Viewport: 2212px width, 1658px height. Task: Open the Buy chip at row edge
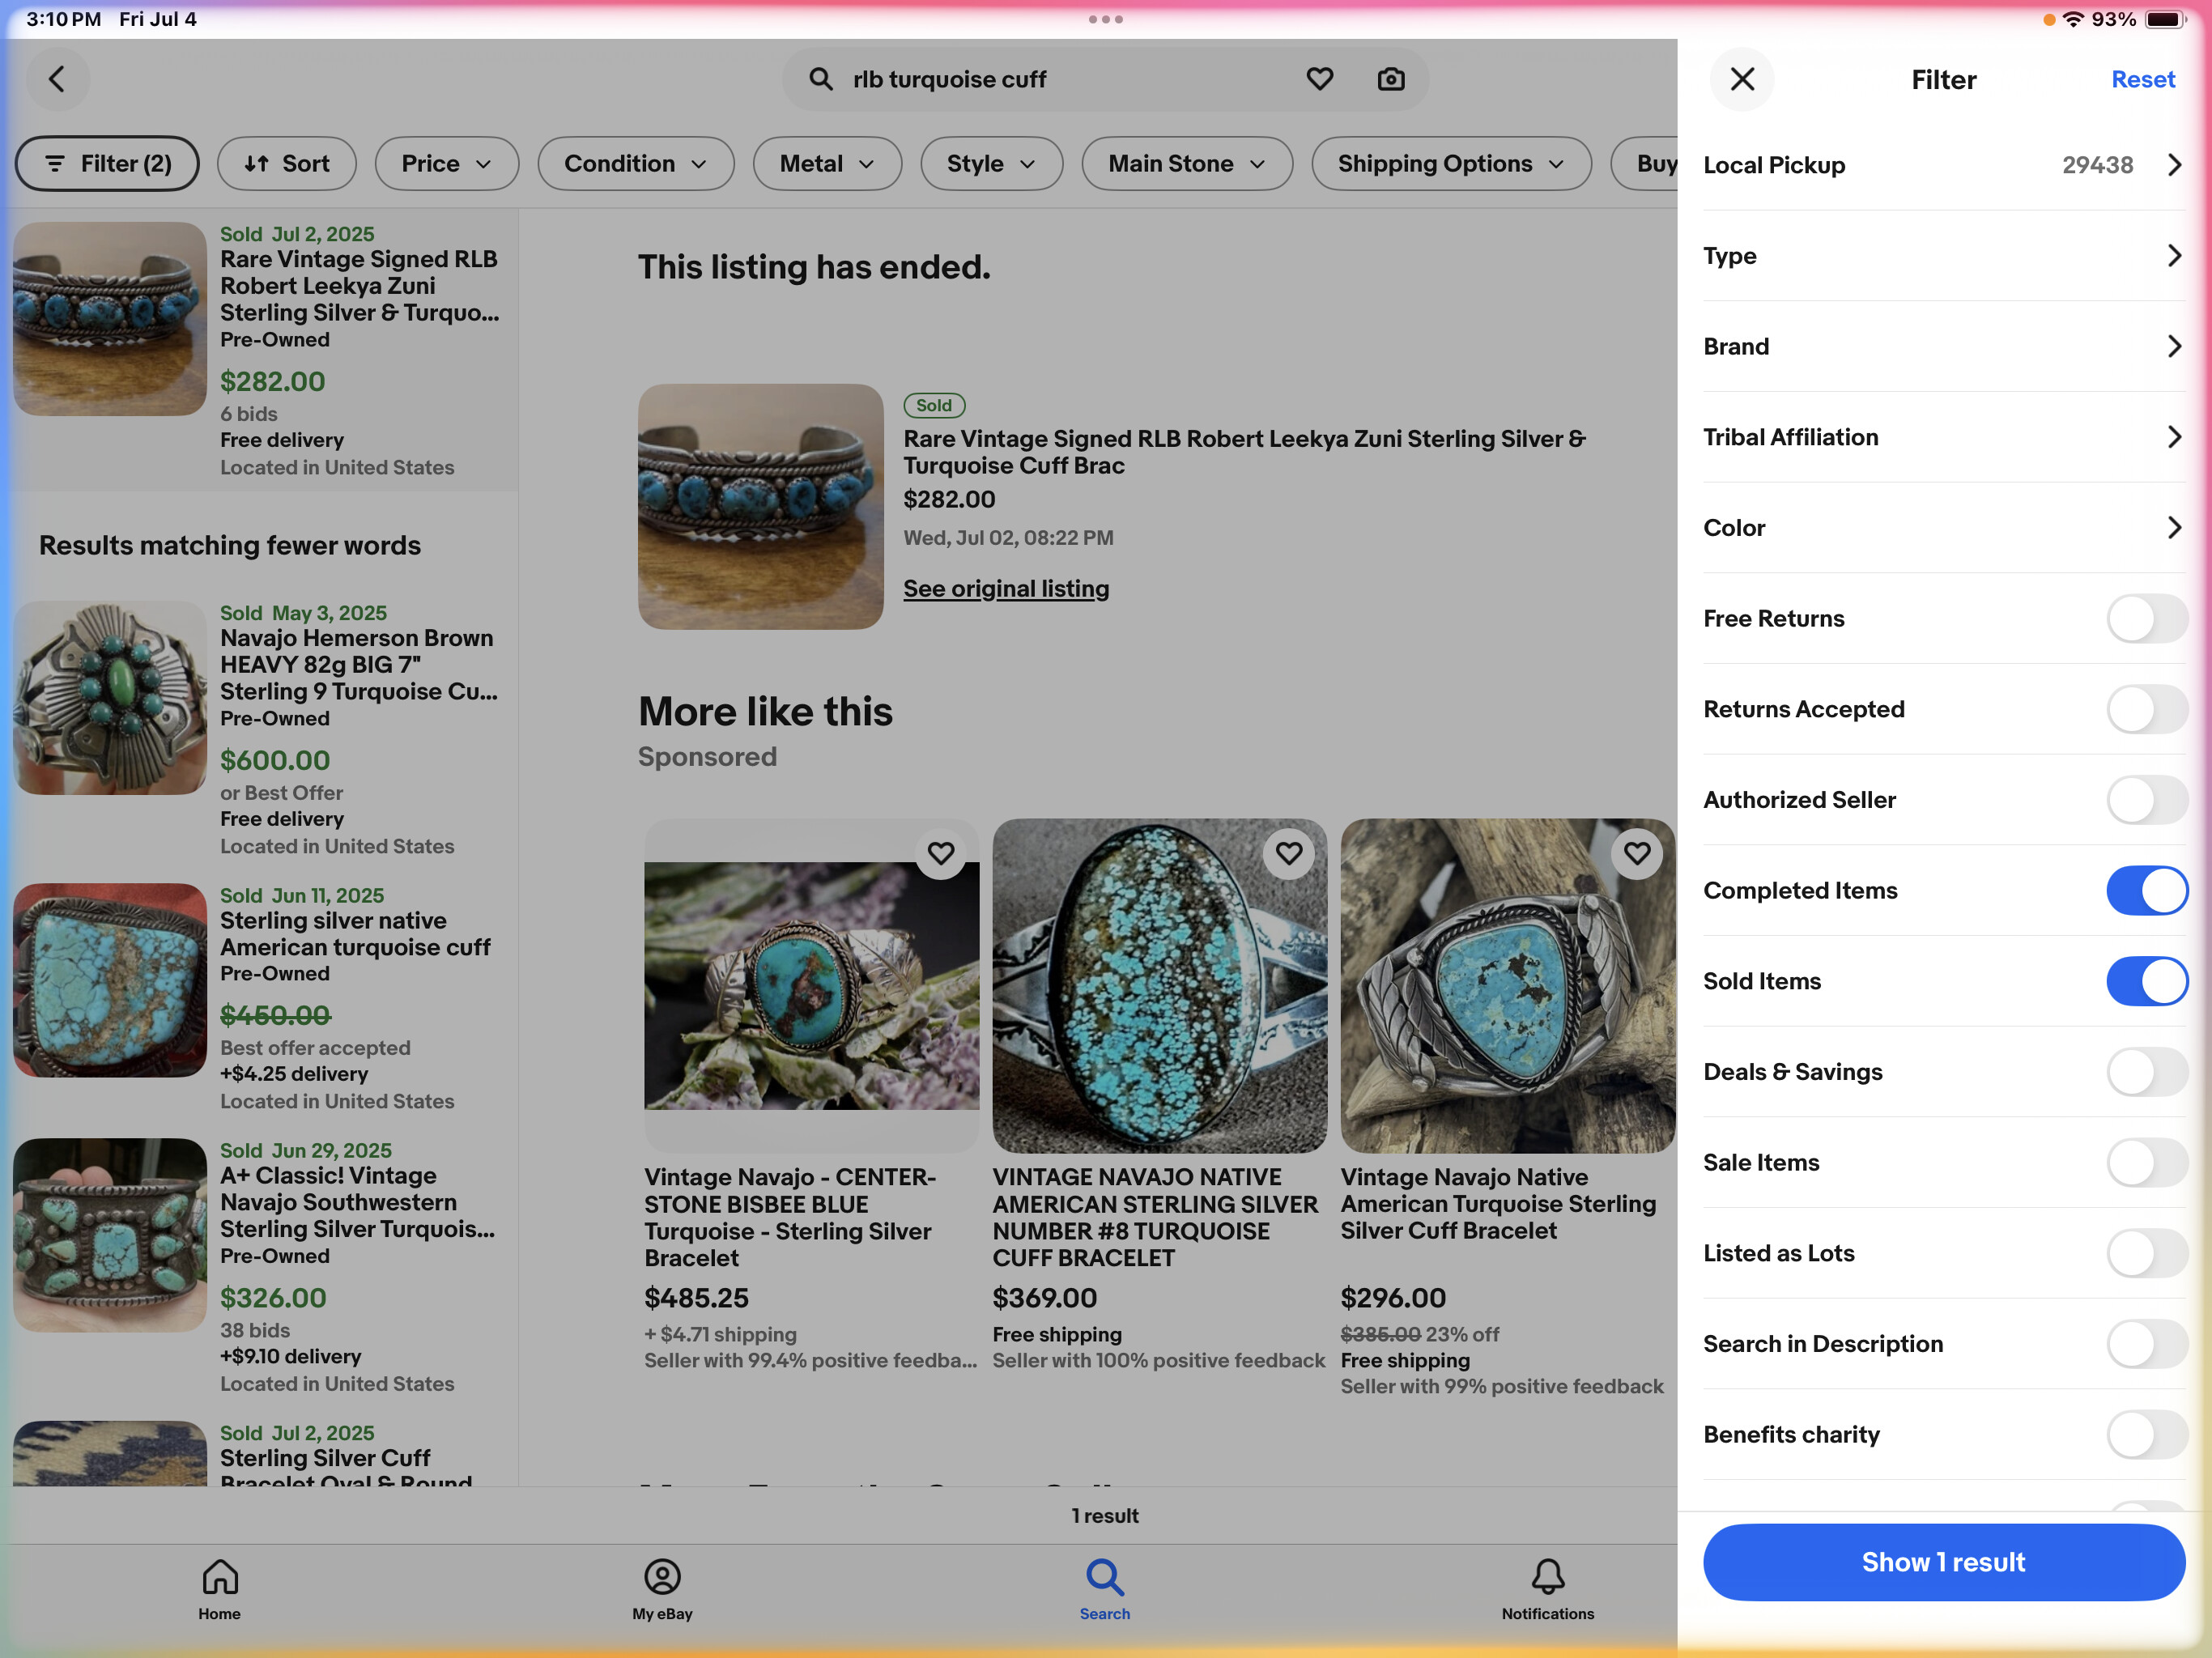[1644, 164]
